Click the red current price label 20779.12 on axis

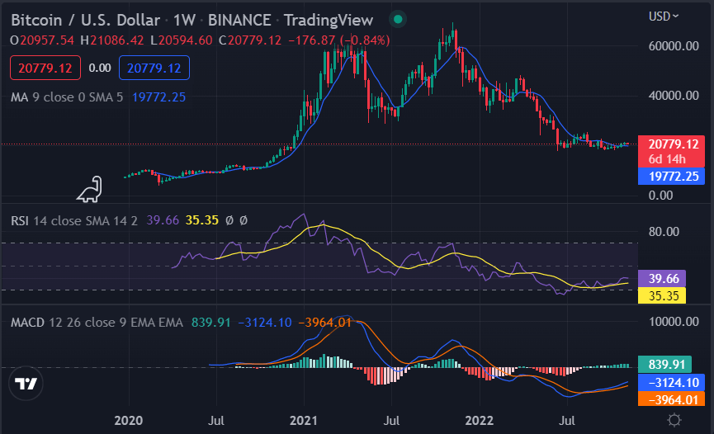coord(671,151)
